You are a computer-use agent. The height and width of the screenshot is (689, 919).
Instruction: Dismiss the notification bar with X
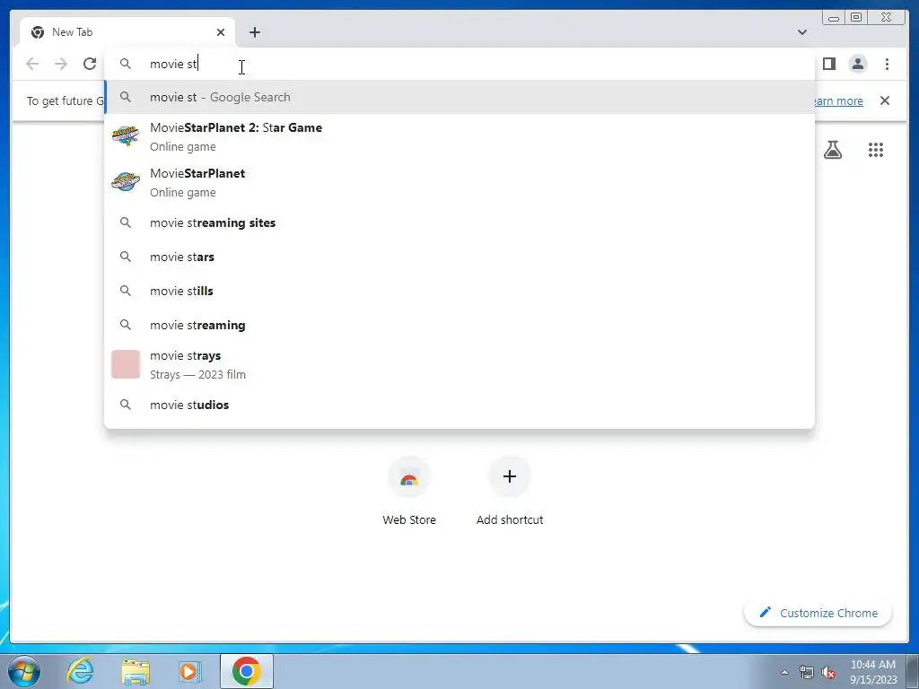(x=884, y=100)
